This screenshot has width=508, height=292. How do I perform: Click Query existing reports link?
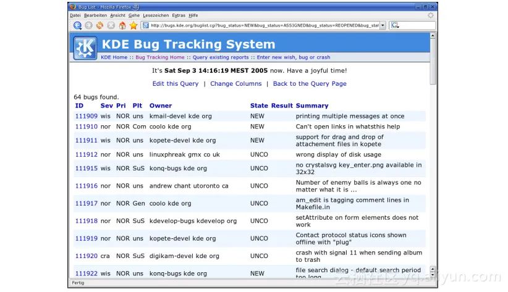(221, 57)
